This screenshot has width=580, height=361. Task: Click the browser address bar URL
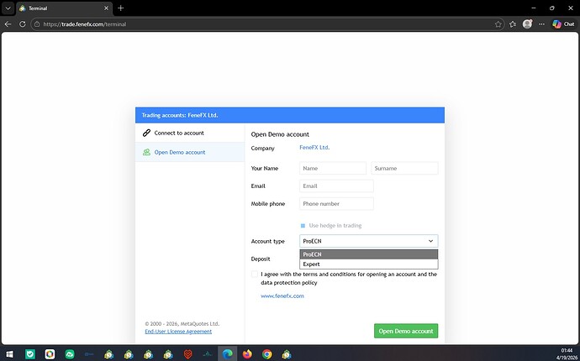pyautogui.click(x=85, y=24)
